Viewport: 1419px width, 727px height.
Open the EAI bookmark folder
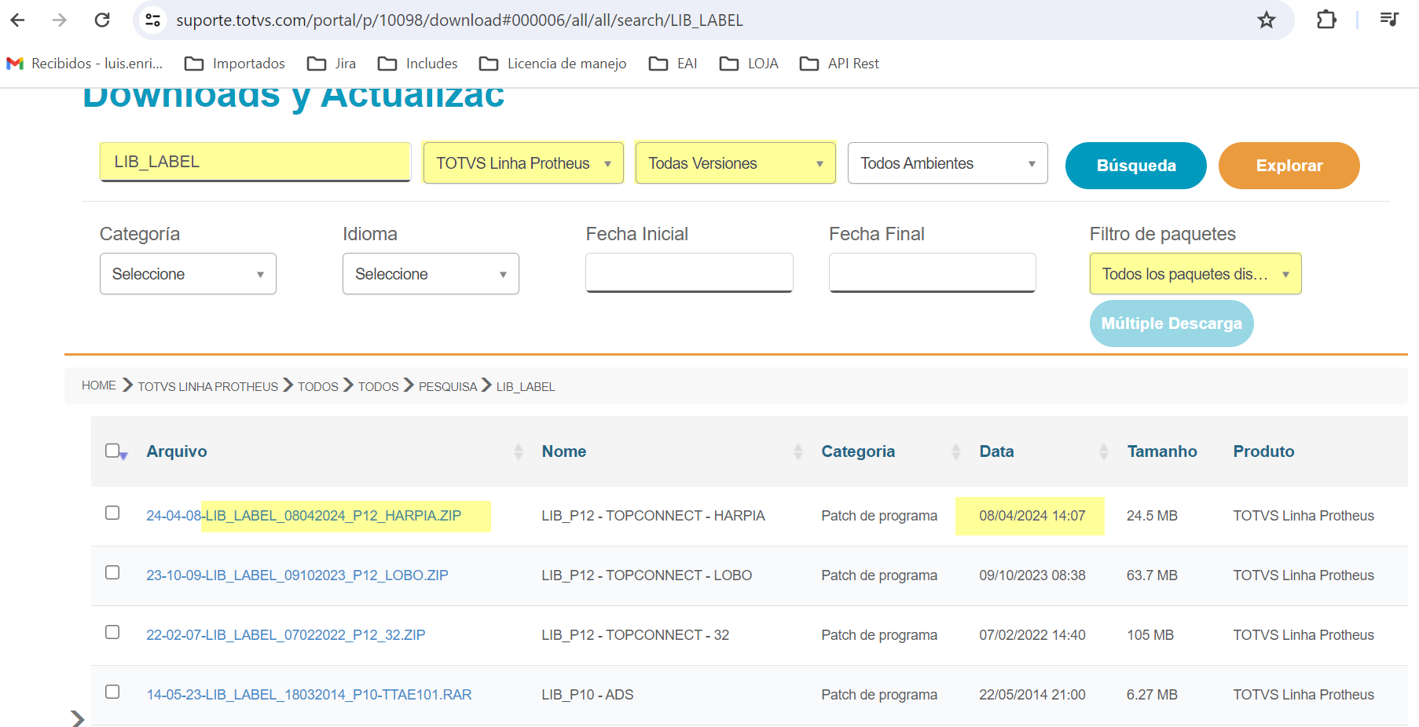(x=673, y=64)
